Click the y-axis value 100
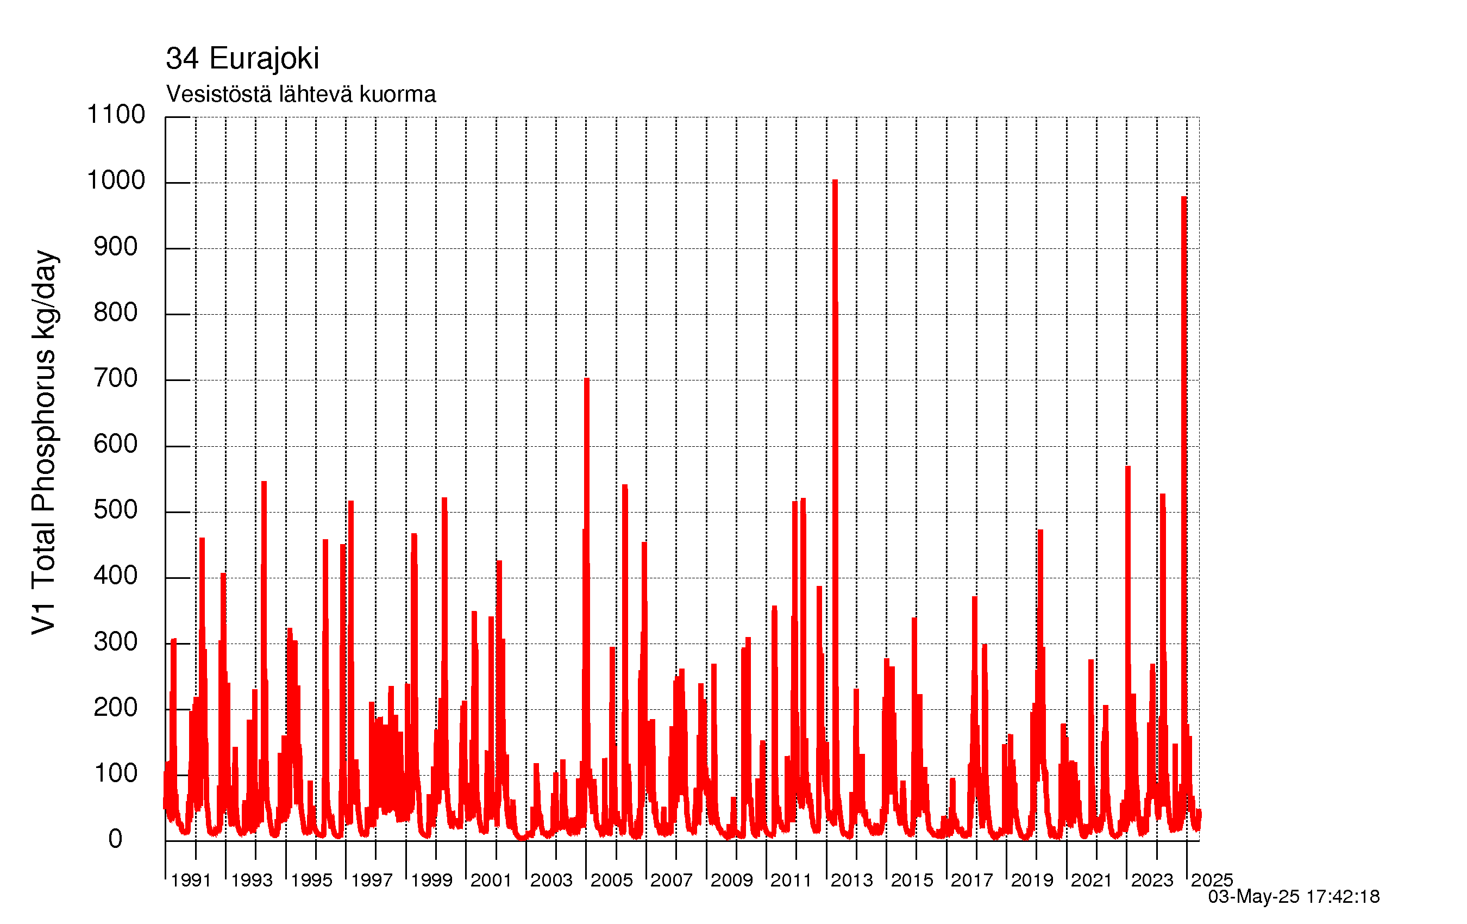The height and width of the screenshot is (924, 1467). [x=116, y=773]
